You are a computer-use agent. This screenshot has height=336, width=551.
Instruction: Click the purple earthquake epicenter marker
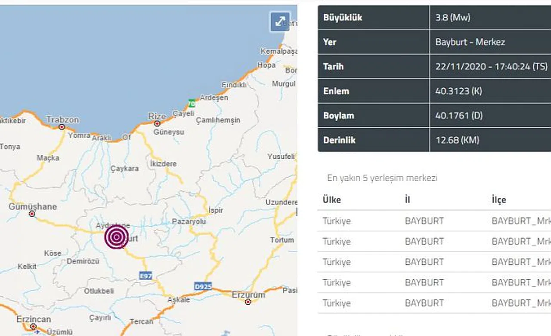click(x=116, y=237)
